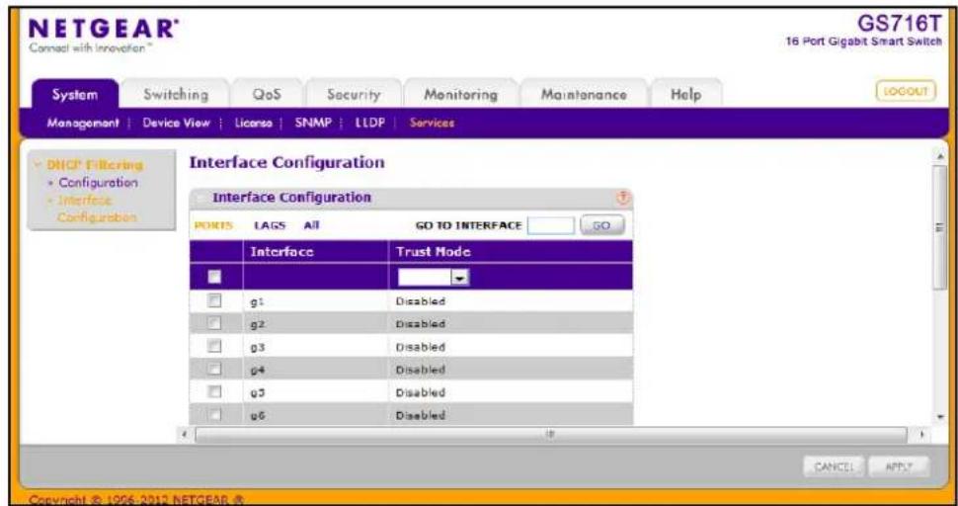Open the Device View submenu
Image resolution: width=958 pixels, height=506 pixels.
point(176,123)
